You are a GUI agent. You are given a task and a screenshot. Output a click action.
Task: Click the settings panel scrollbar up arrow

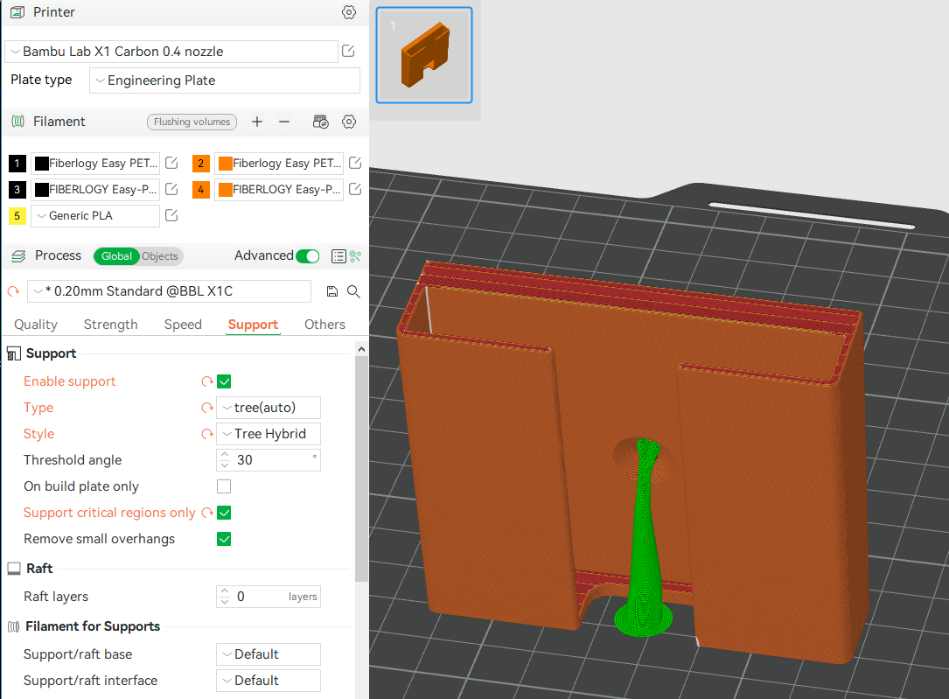point(361,349)
